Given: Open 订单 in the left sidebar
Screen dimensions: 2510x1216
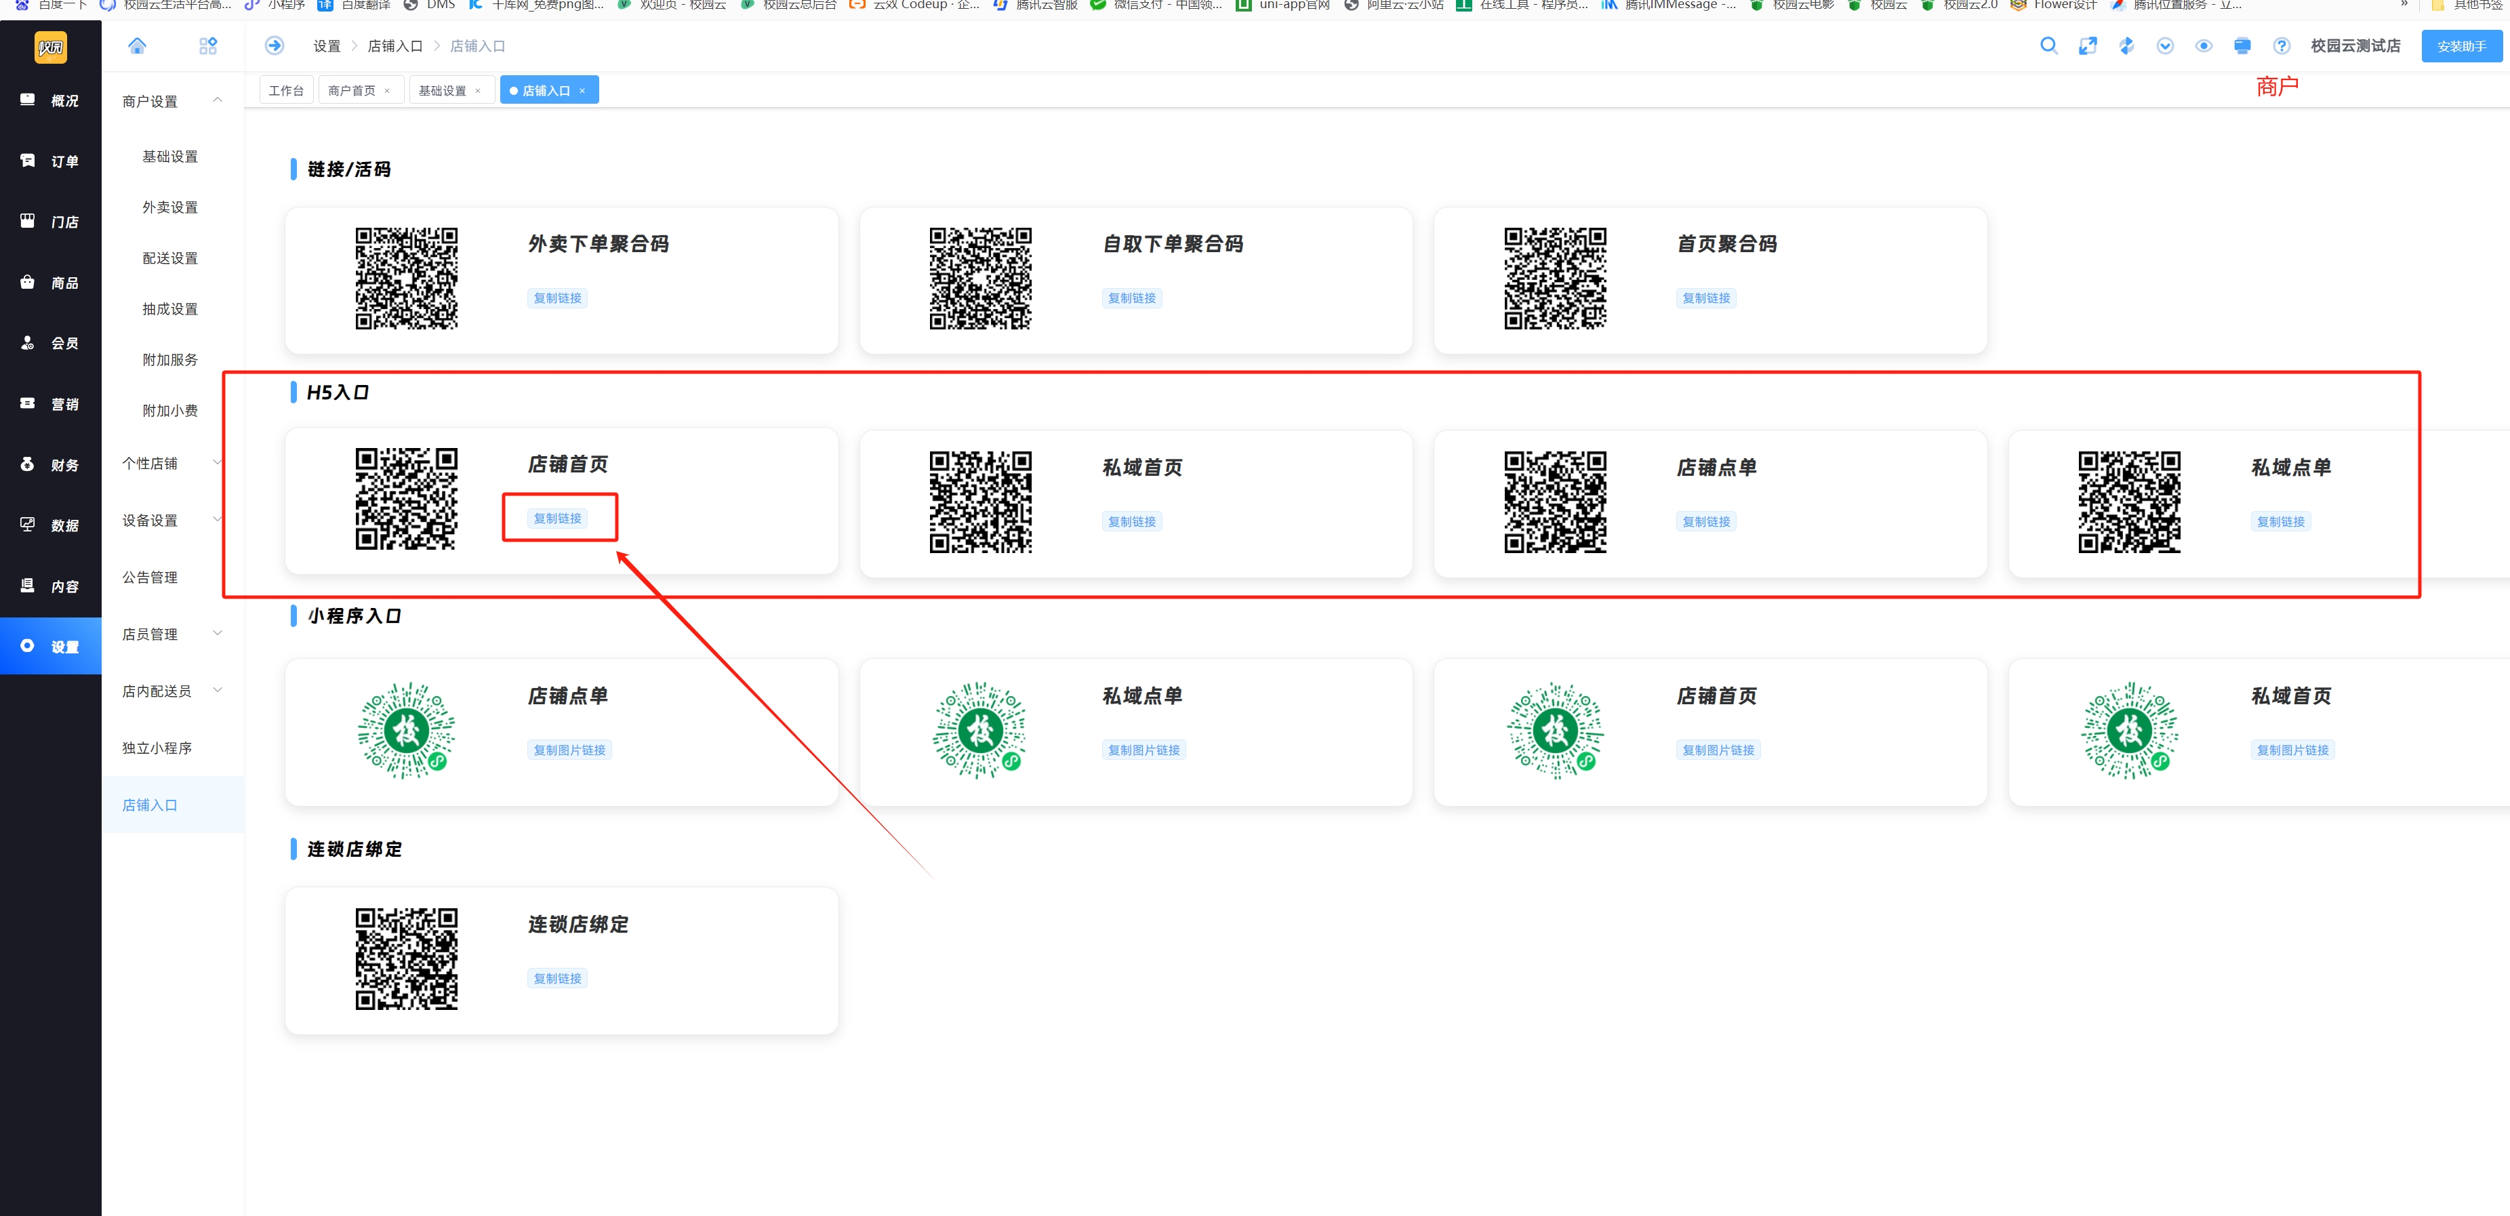Looking at the screenshot, I should (51, 161).
